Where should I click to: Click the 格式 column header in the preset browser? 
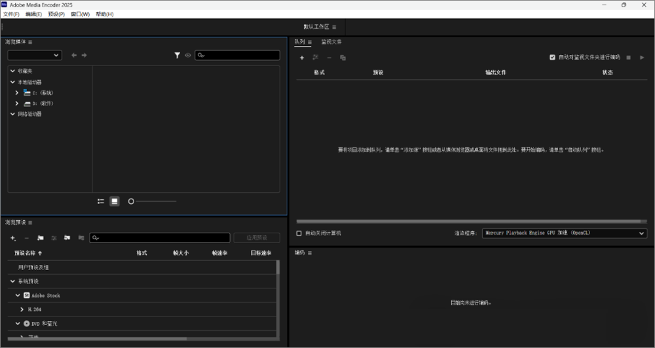point(141,253)
